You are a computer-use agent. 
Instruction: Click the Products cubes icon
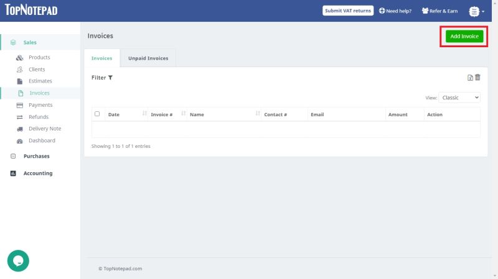(20, 58)
